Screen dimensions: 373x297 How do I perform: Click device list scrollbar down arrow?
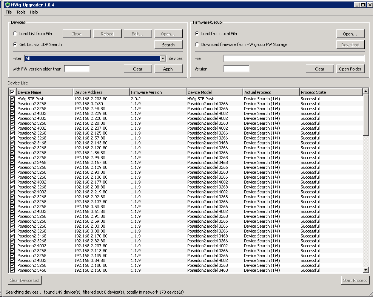click(365, 270)
